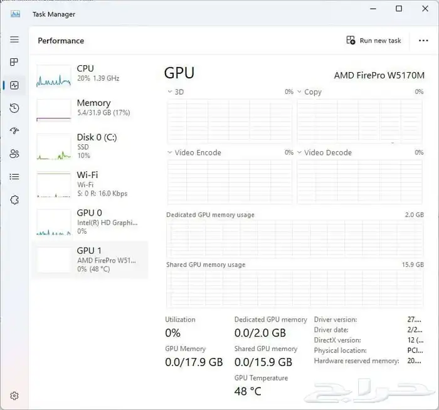Open the Video Encode graph dropdown
Image resolution: width=439 pixels, height=410 pixels.
[x=170, y=152]
